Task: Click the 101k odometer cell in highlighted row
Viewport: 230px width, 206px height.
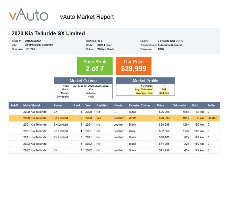Action: click(x=186, y=118)
